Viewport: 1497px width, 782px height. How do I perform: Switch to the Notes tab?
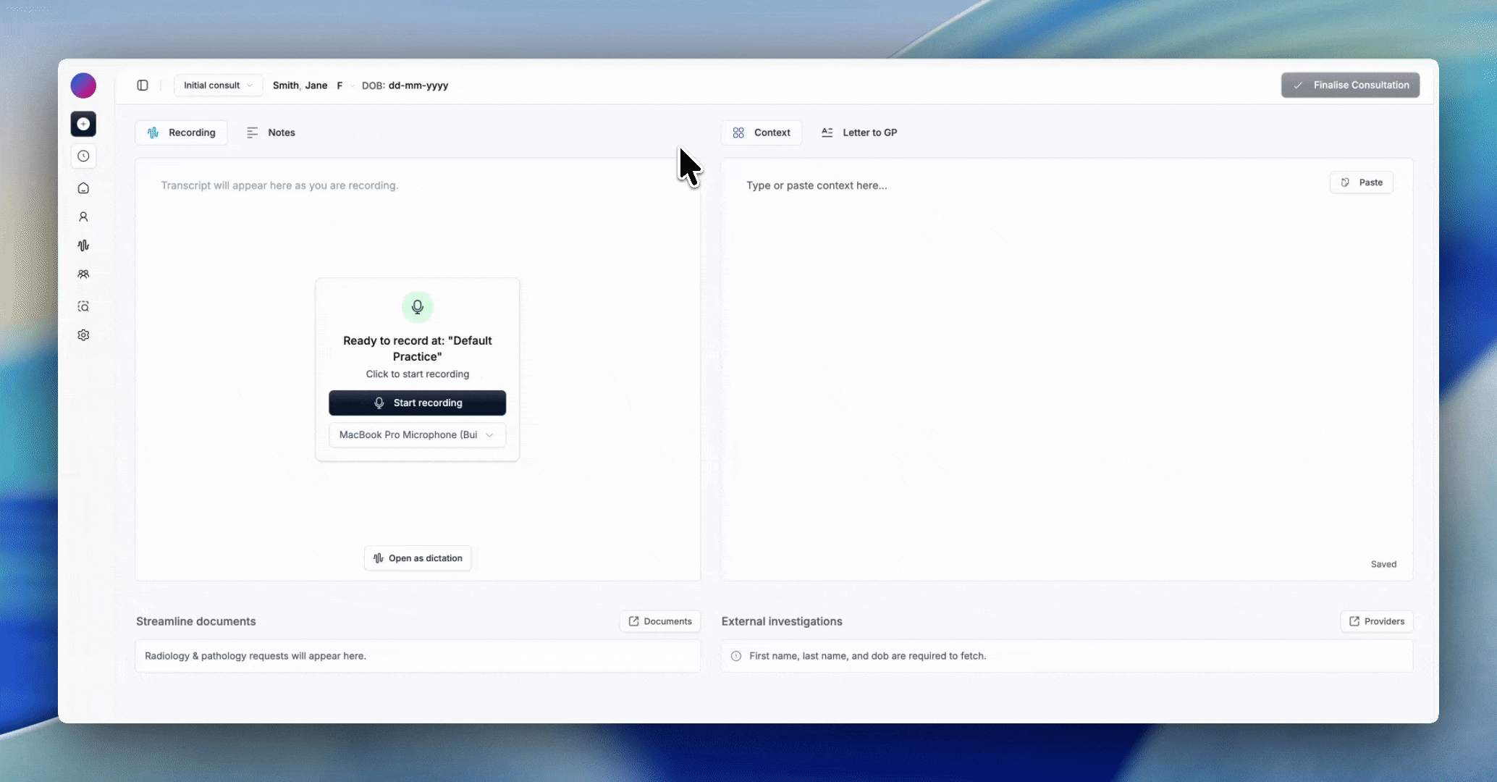(x=271, y=133)
